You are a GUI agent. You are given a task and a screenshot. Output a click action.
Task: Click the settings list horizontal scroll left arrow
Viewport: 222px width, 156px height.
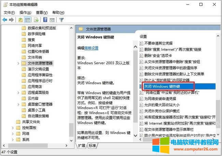pyautogui.click(x=140, y=139)
